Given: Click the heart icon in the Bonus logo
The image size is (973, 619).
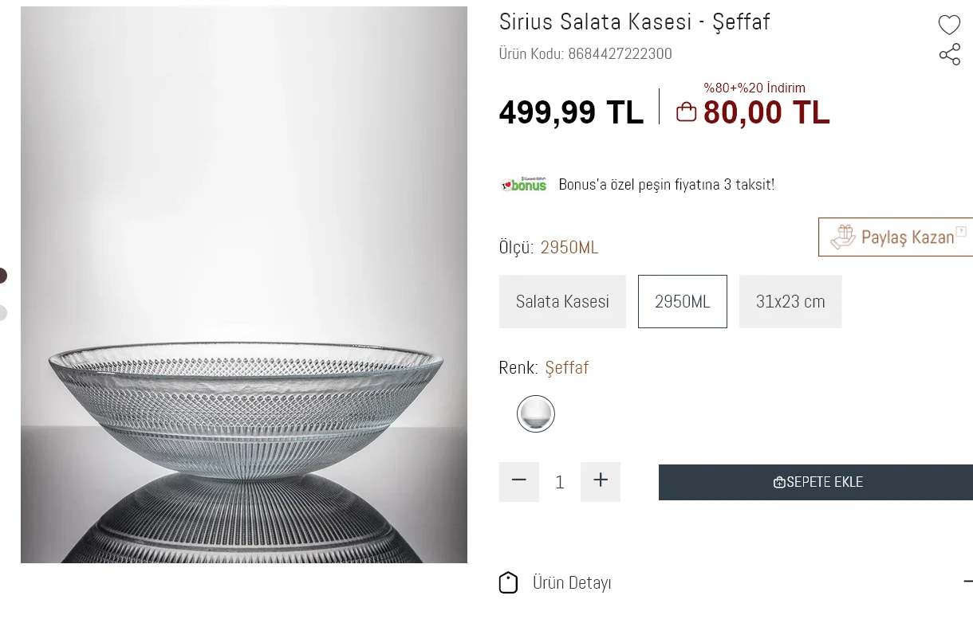Looking at the screenshot, I should [509, 185].
